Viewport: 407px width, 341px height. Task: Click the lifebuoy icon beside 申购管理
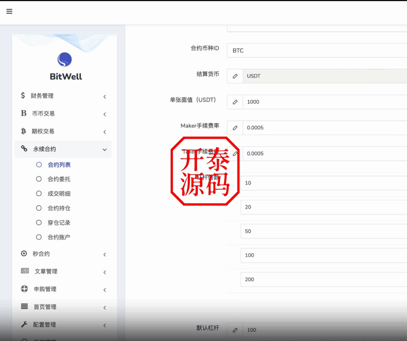(x=24, y=289)
